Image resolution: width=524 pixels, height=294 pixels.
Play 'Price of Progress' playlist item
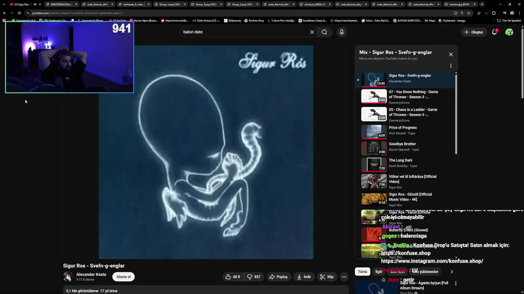[x=405, y=131]
